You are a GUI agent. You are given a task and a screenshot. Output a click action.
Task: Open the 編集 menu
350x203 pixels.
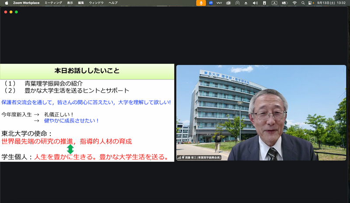(81, 3)
